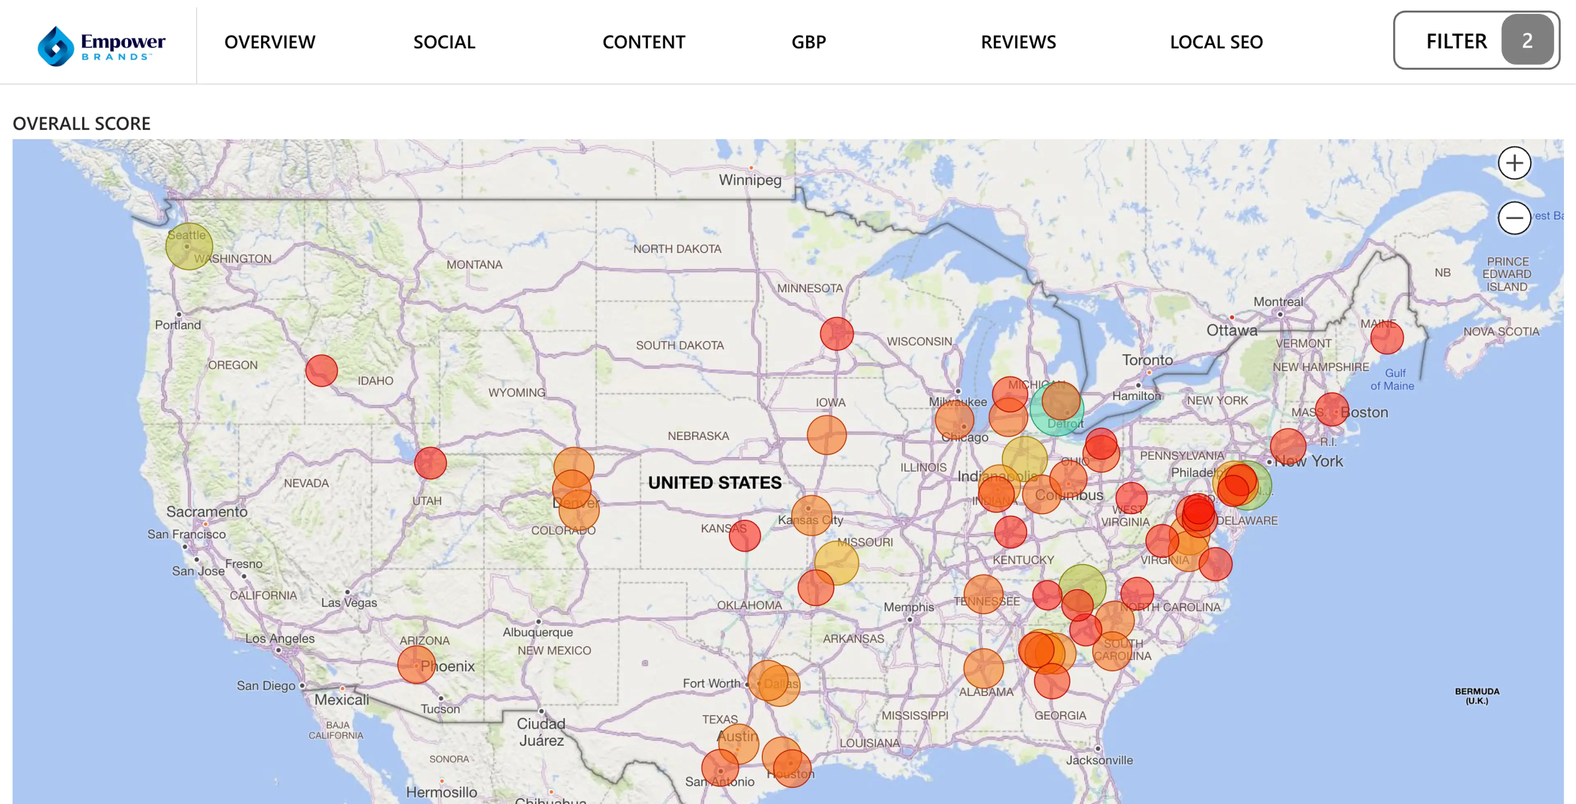
Task: Go to the GBP tab
Action: tap(808, 42)
